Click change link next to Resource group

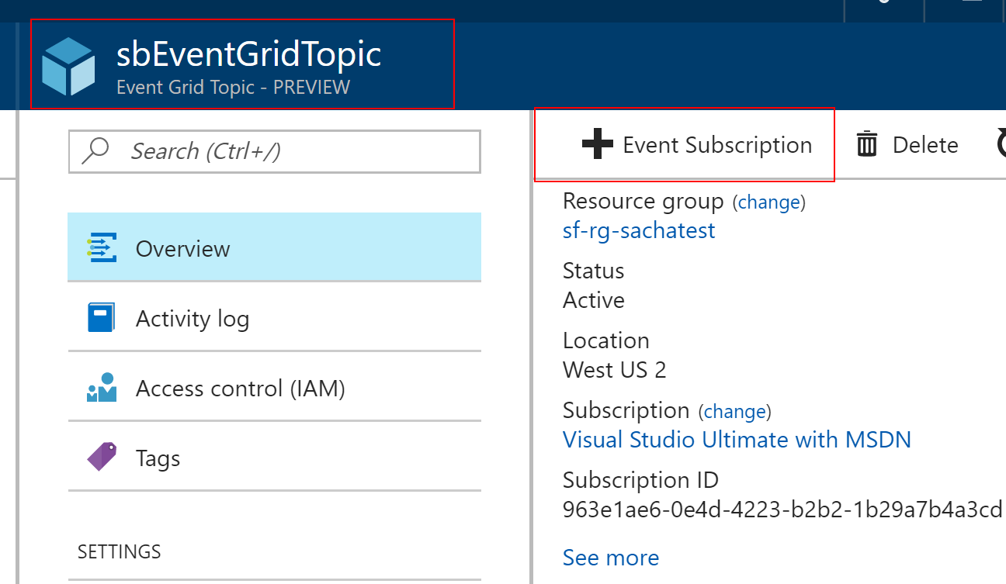click(769, 202)
